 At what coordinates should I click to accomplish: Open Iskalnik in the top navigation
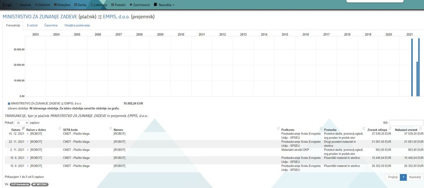coord(24,5)
